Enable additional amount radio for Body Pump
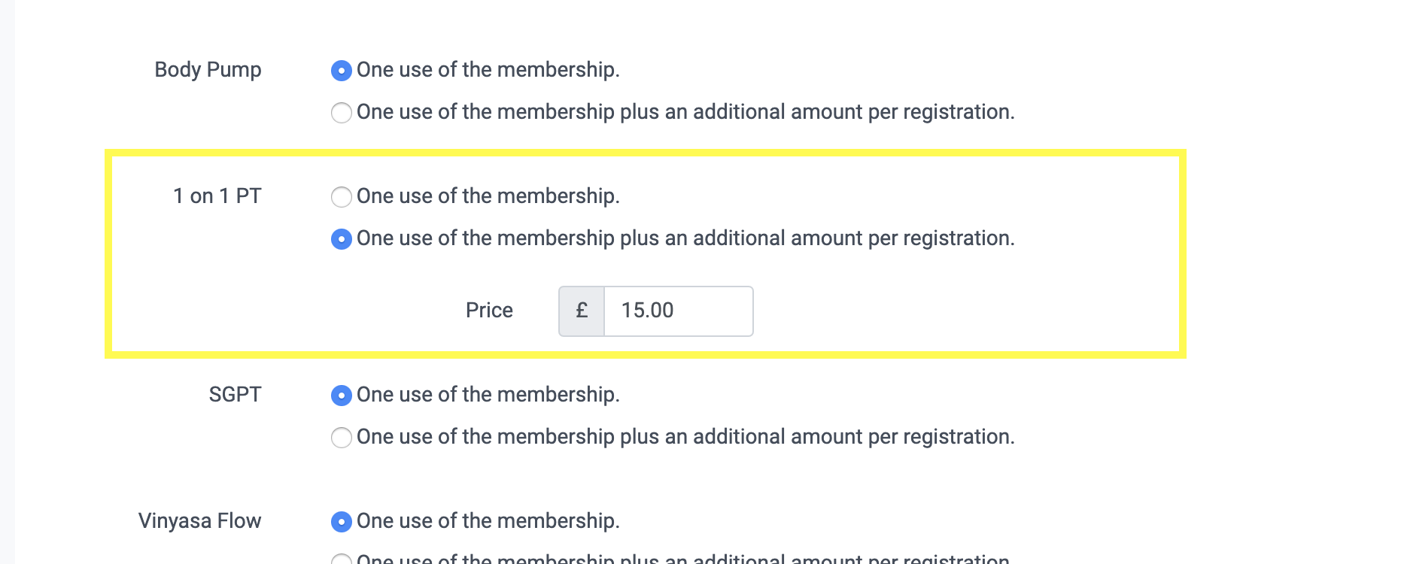The image size is (1401, 564). (342, 113)
